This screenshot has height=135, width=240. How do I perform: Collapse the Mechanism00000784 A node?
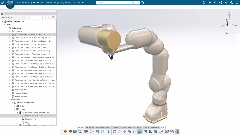coord(12,103)
